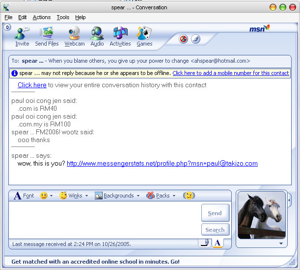Launch Games from the toolbar
This screenshot has height=270, width=300.
pos(144,36)
